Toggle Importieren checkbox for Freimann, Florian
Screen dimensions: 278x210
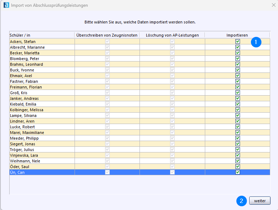pos(238,87)
